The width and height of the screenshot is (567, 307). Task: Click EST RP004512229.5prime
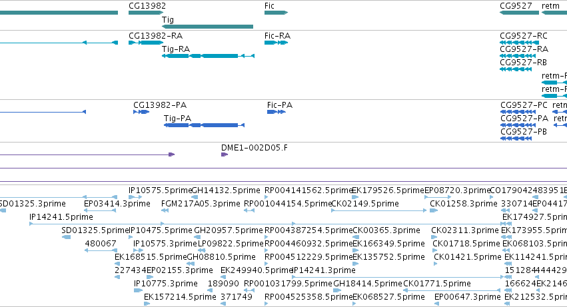click(308, 258)
